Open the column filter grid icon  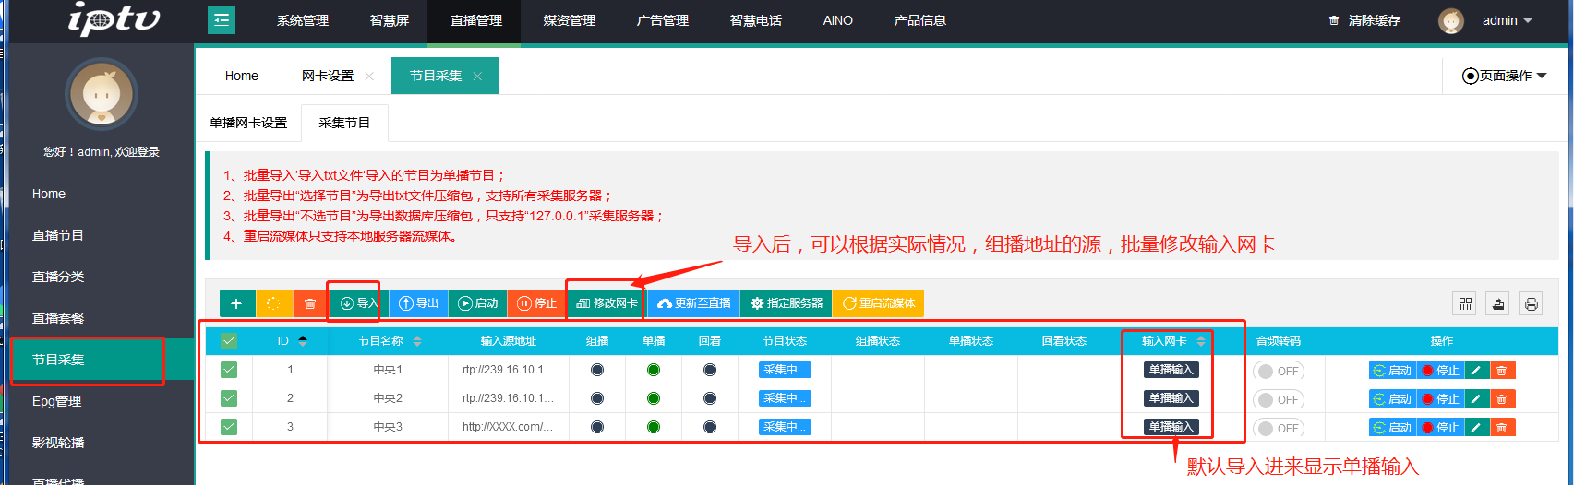[x=1465, y=304]
